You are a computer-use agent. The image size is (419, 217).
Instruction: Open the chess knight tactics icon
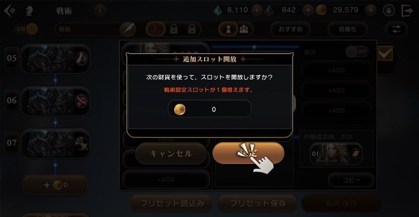(x=29, y=11)
